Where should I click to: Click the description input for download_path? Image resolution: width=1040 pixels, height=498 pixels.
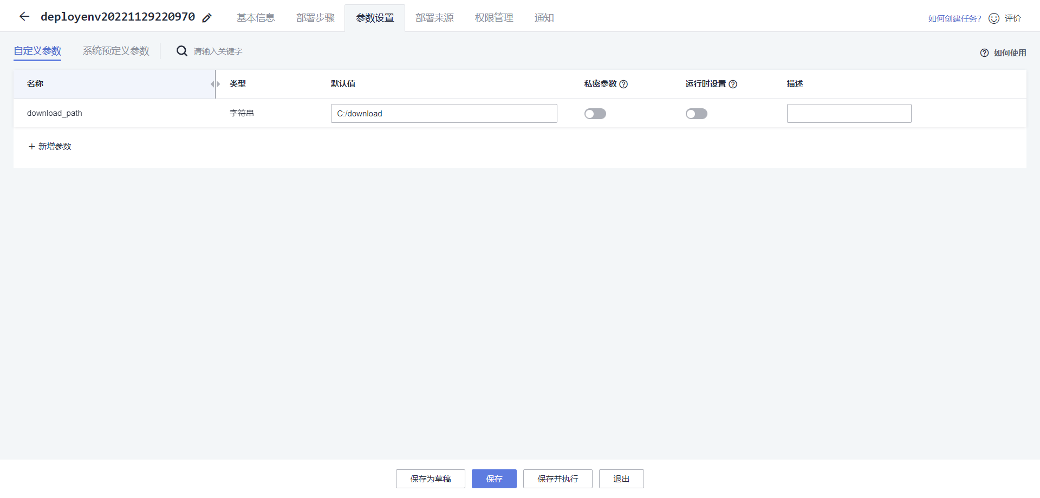coord(849,113)
